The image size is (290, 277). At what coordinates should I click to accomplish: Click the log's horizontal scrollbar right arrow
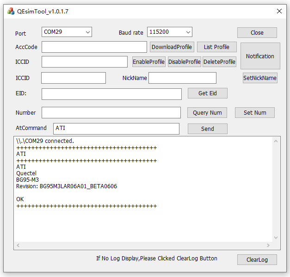click(268, 246)
